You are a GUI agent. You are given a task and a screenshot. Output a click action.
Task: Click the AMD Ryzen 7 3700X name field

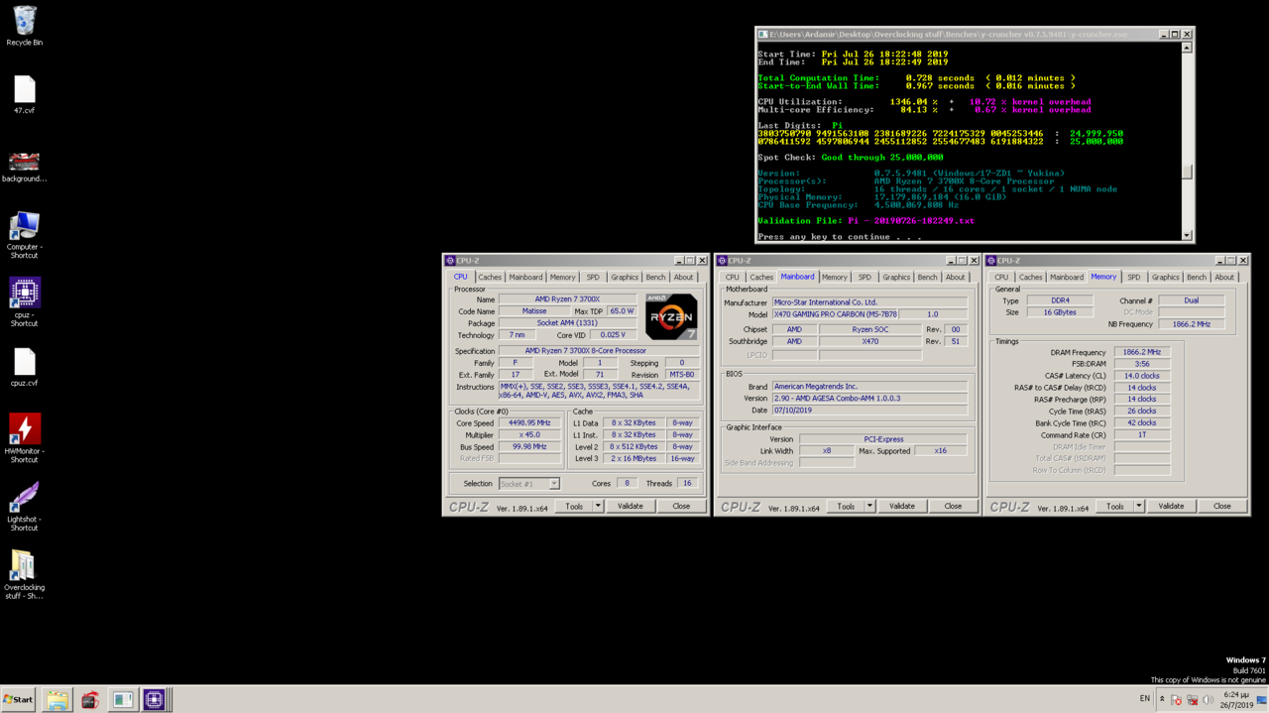[568, 299]
